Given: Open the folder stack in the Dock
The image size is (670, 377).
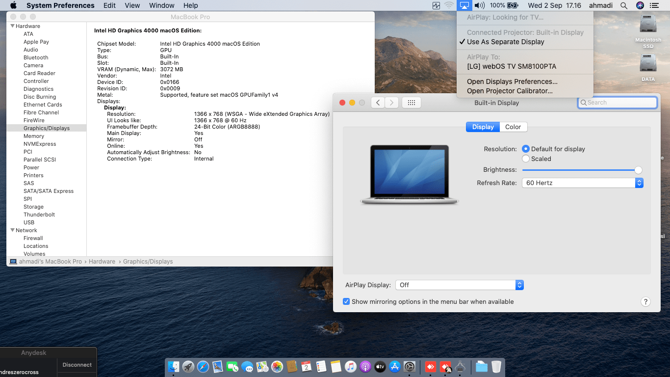Looking at the screenshot, I should 482,367.
